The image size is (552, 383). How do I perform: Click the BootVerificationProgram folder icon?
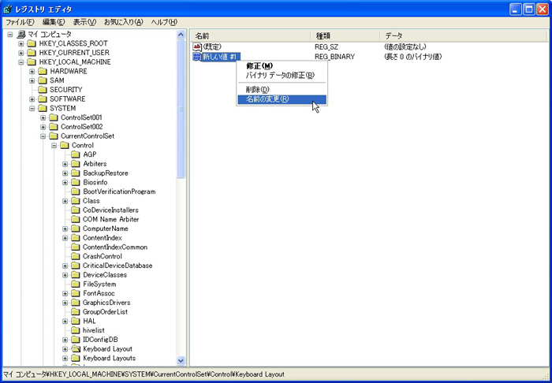coord(76,191)
